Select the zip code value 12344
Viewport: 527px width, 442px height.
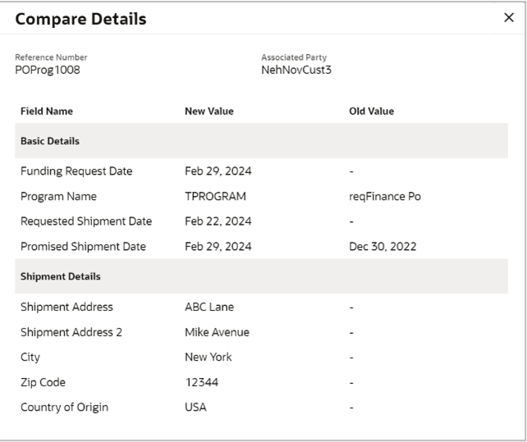tap(202, 382)
